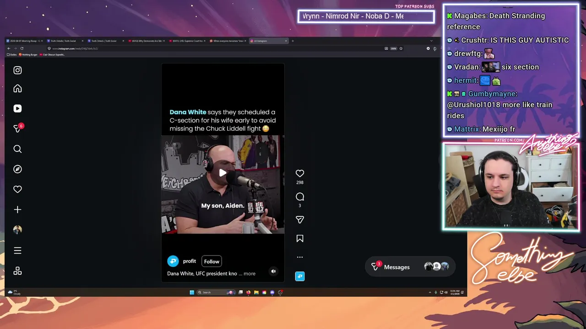This screenshot has width=586, height=329.
Task: Click the Create plus icon
Action: (x=17, y=209)
